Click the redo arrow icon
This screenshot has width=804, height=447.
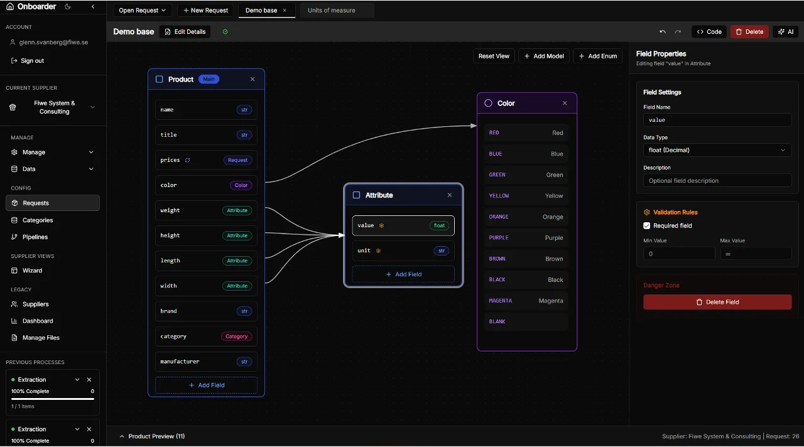point(678,31)
